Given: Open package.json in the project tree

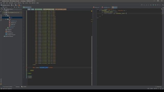Looking at the screenshot, I should click(x=10, y=33).
